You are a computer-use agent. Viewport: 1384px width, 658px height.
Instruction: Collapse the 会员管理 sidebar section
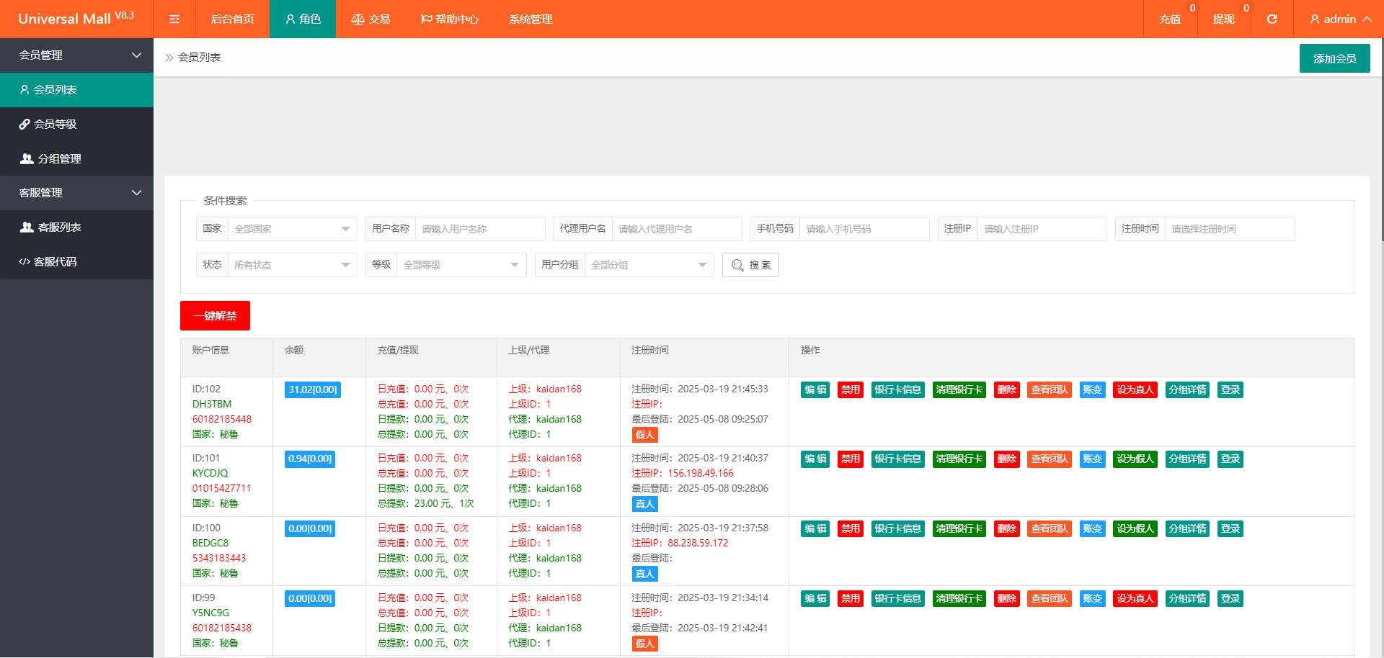coord(76,55)
